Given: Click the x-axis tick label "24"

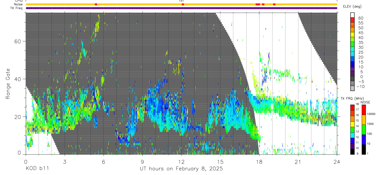Looking at the screenshot, I should pos(337,161).
